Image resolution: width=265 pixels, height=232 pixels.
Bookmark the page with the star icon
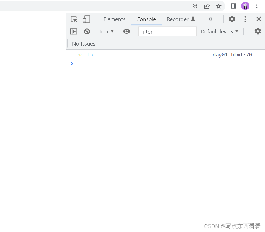219,6
